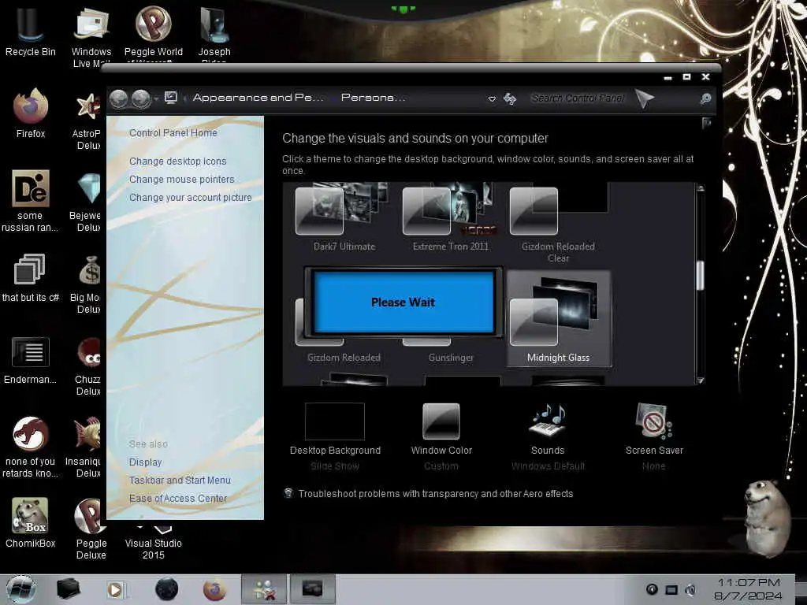807x605 pixels.
Task: Open the Peggle Deluxe desktop icon
Action: (x=91, y=529)
